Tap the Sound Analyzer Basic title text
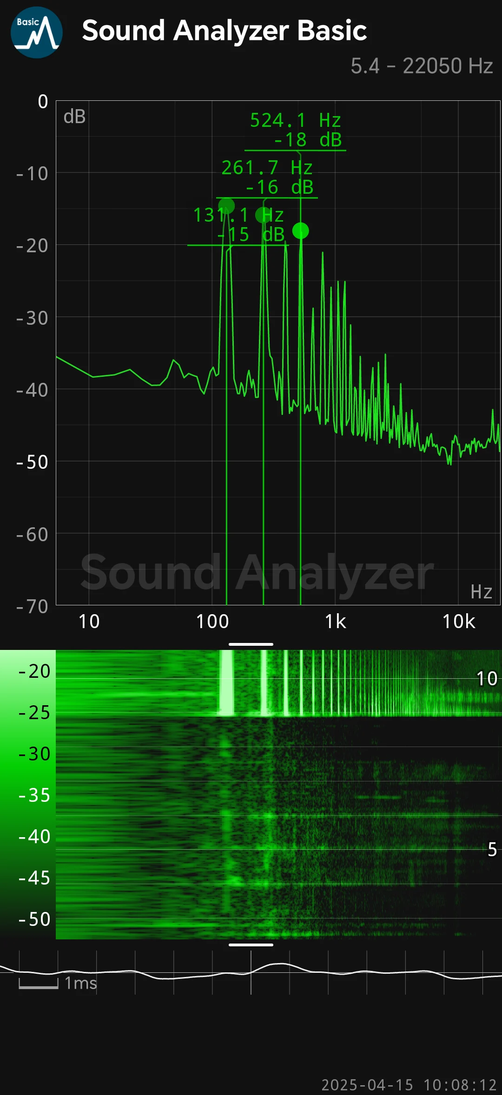Screen dimensions: 502x1095 click(224, 31)
